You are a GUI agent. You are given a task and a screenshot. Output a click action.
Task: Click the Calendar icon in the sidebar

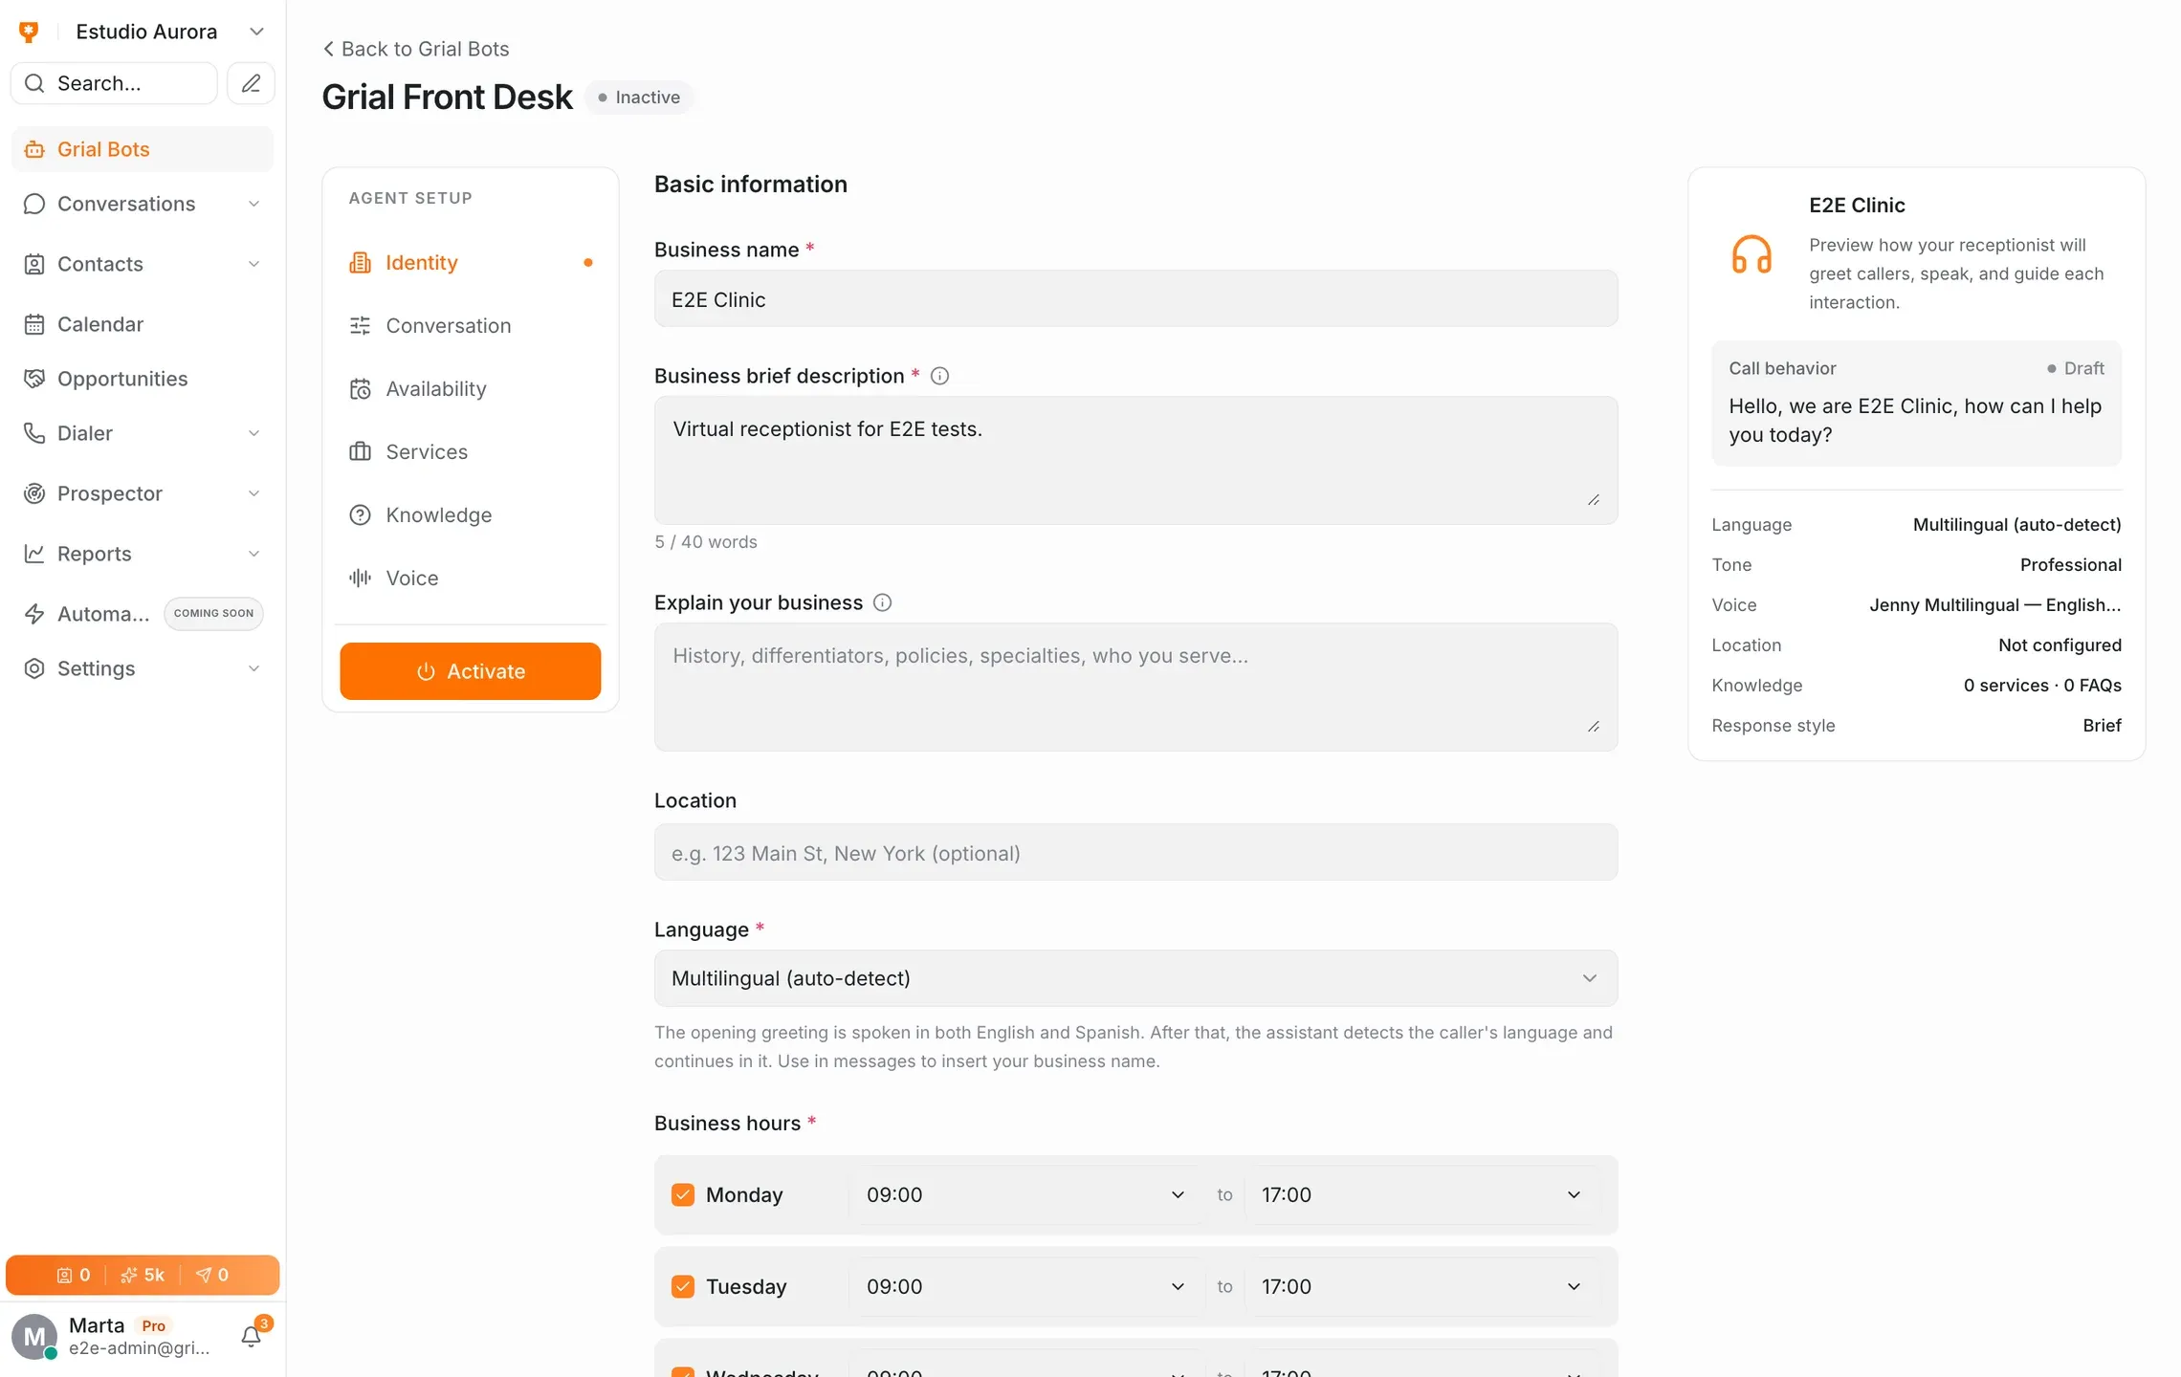[x=34, y=324]
